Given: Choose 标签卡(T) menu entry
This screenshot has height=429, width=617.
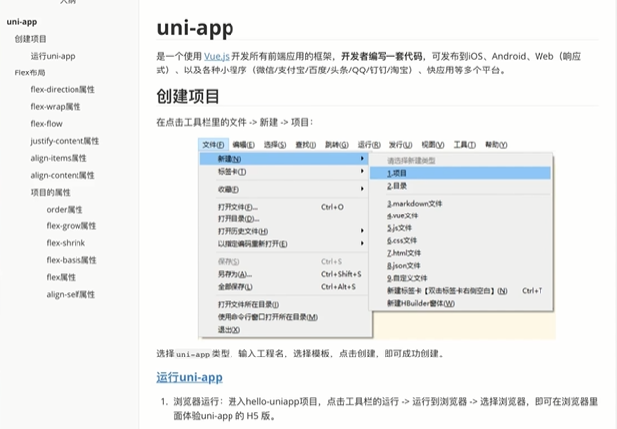Looking at the screenshot, I should pos(284,172).
